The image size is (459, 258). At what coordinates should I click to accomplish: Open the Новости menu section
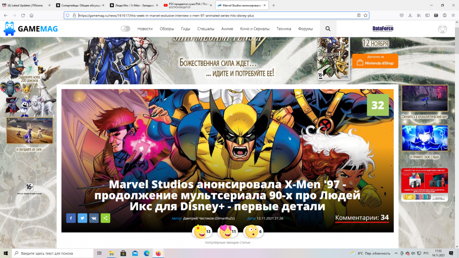point(145,28)
